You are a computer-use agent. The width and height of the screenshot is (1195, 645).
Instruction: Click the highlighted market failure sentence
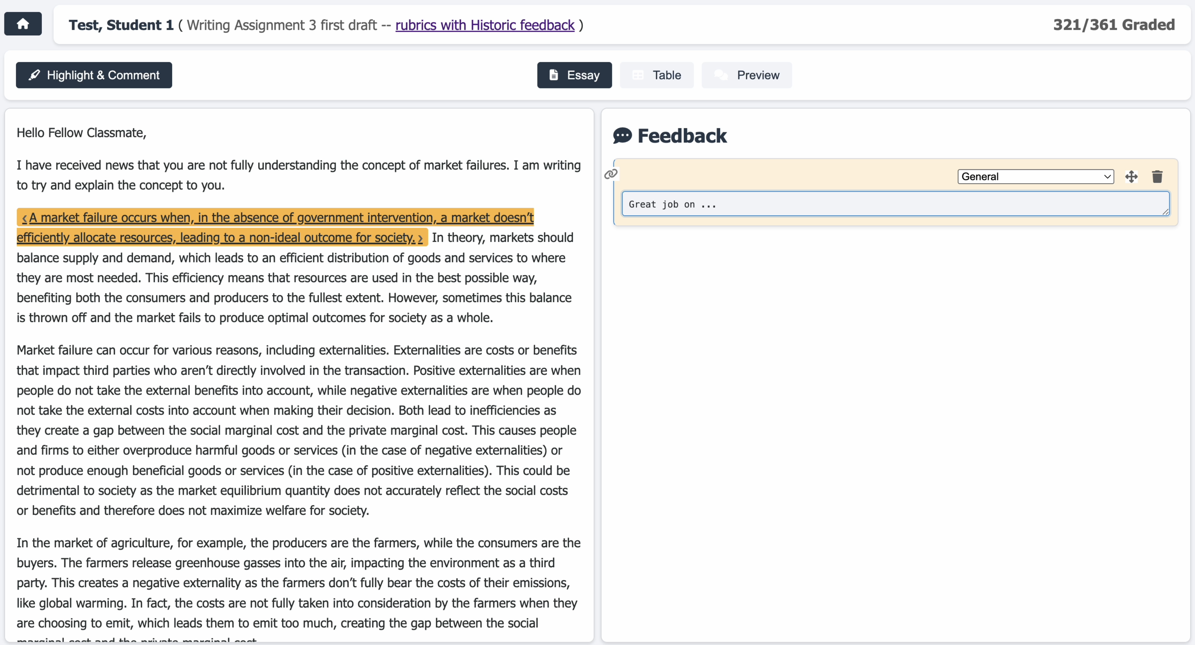278,218
